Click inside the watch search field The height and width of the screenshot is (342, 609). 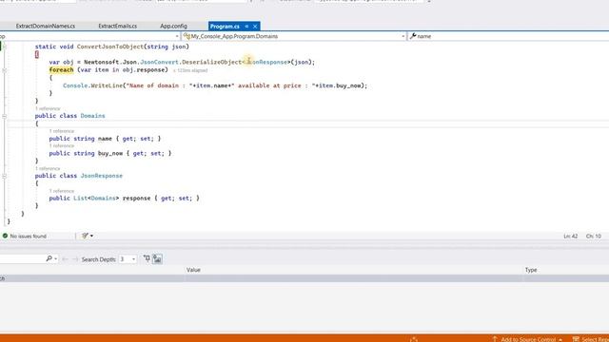(22, 258)
